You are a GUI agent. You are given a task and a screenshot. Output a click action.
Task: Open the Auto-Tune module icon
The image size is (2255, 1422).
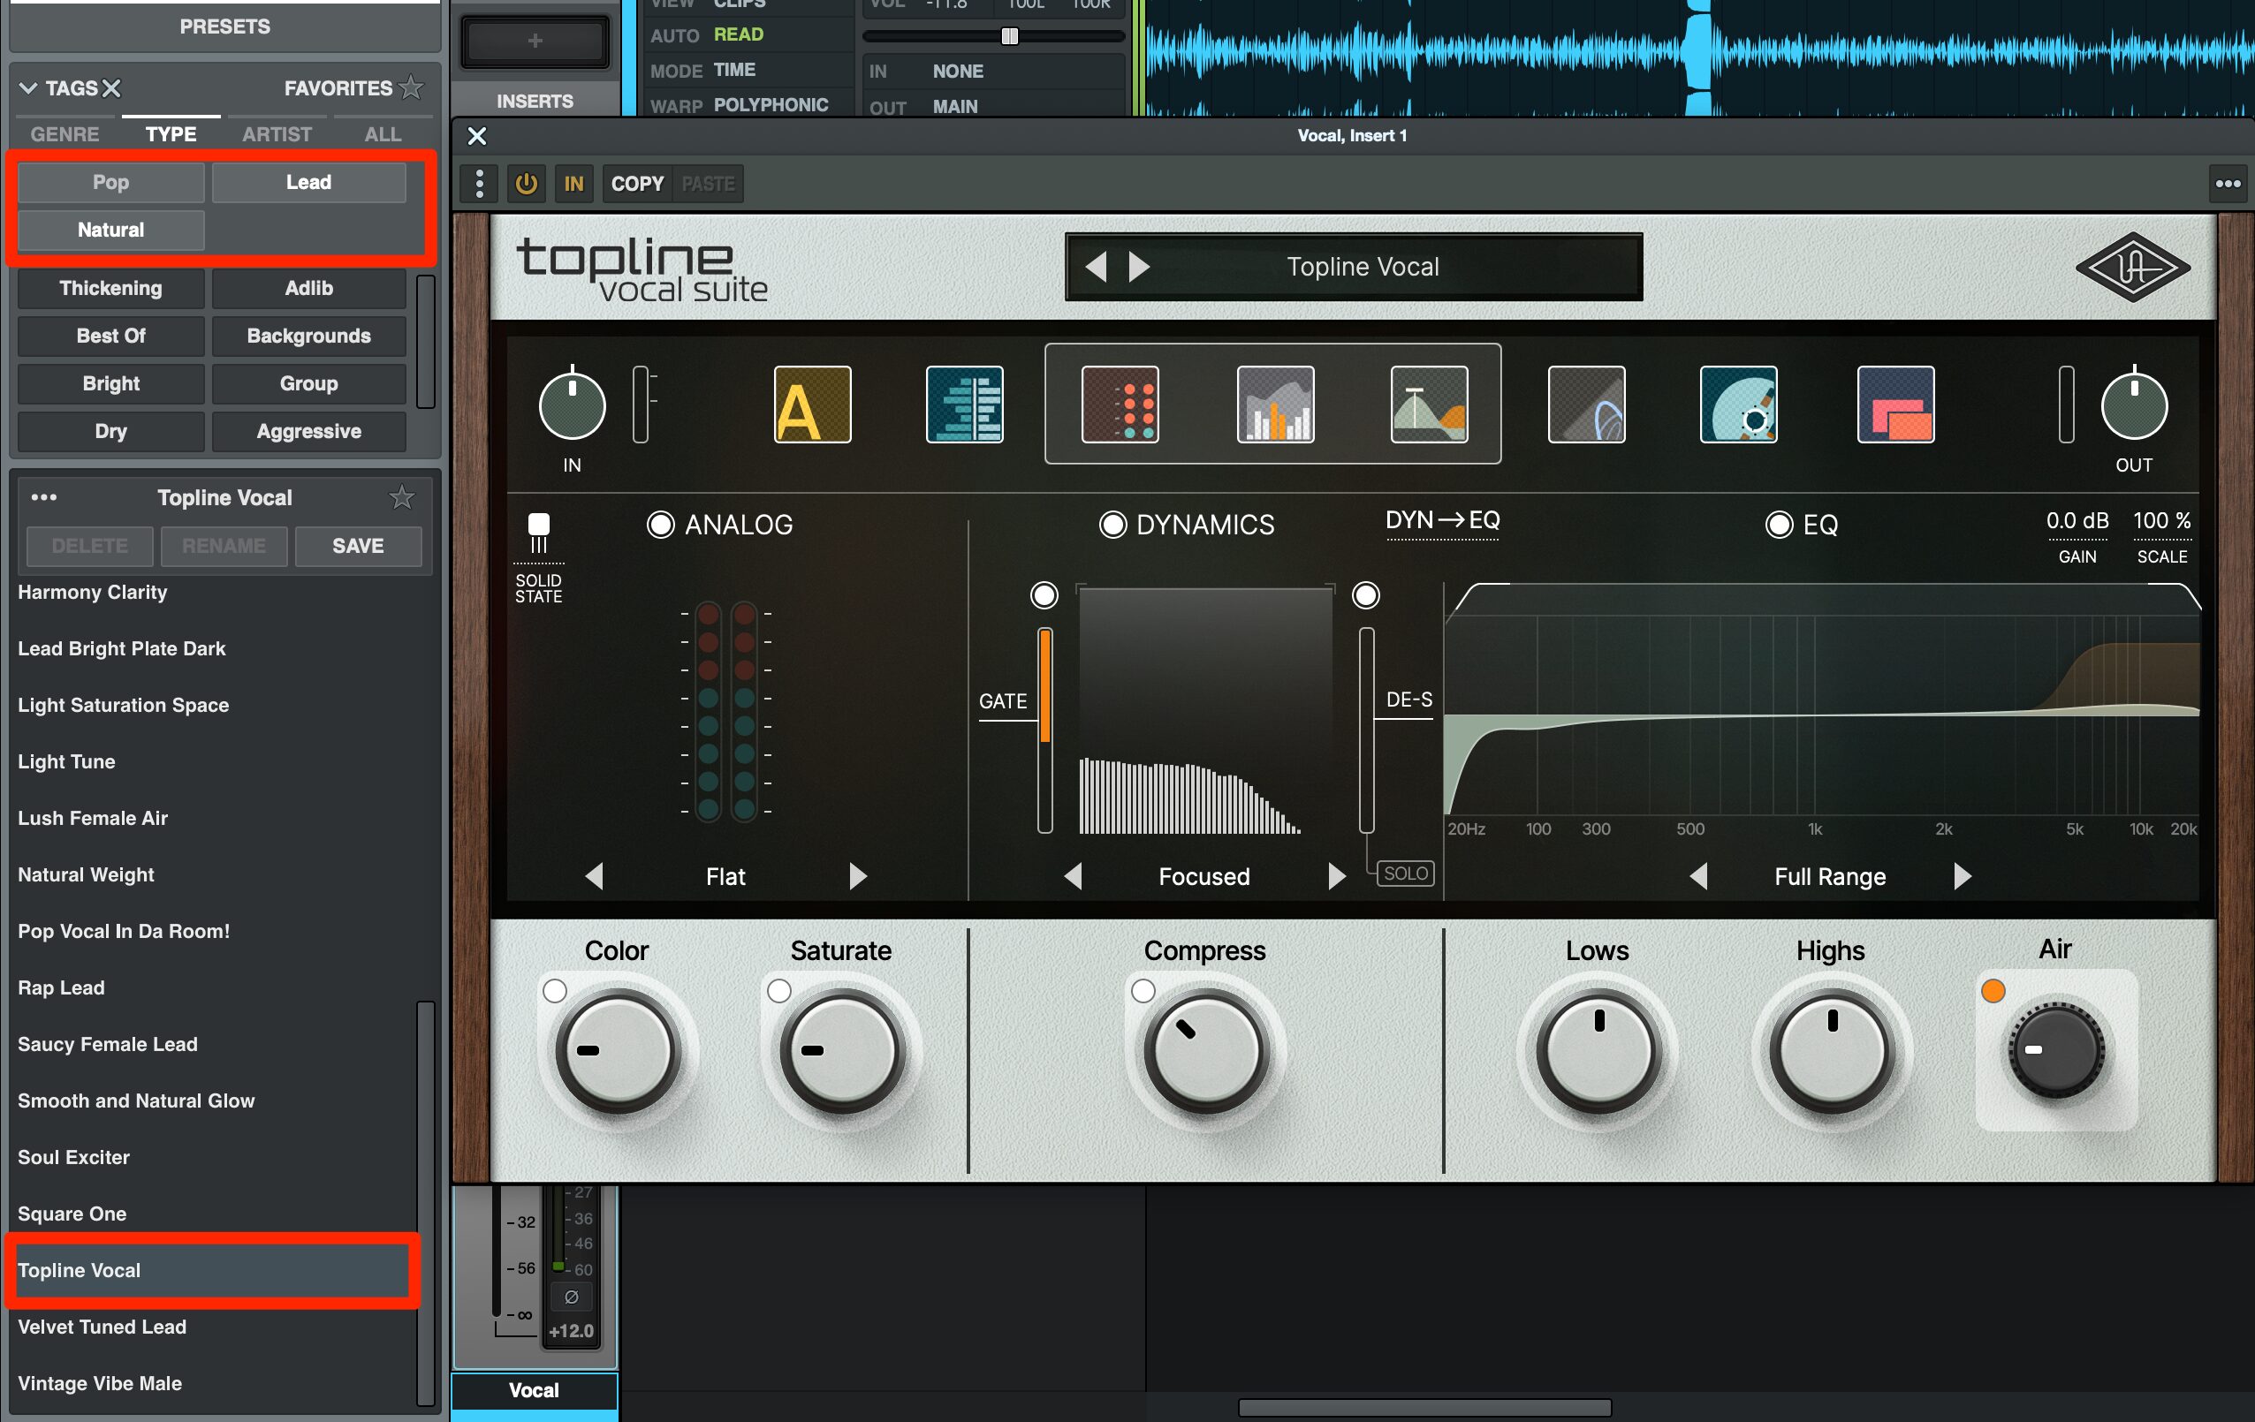[x=812, y=405]
